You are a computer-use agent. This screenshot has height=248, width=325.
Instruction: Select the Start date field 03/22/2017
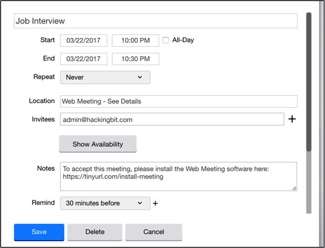(84, 40)
